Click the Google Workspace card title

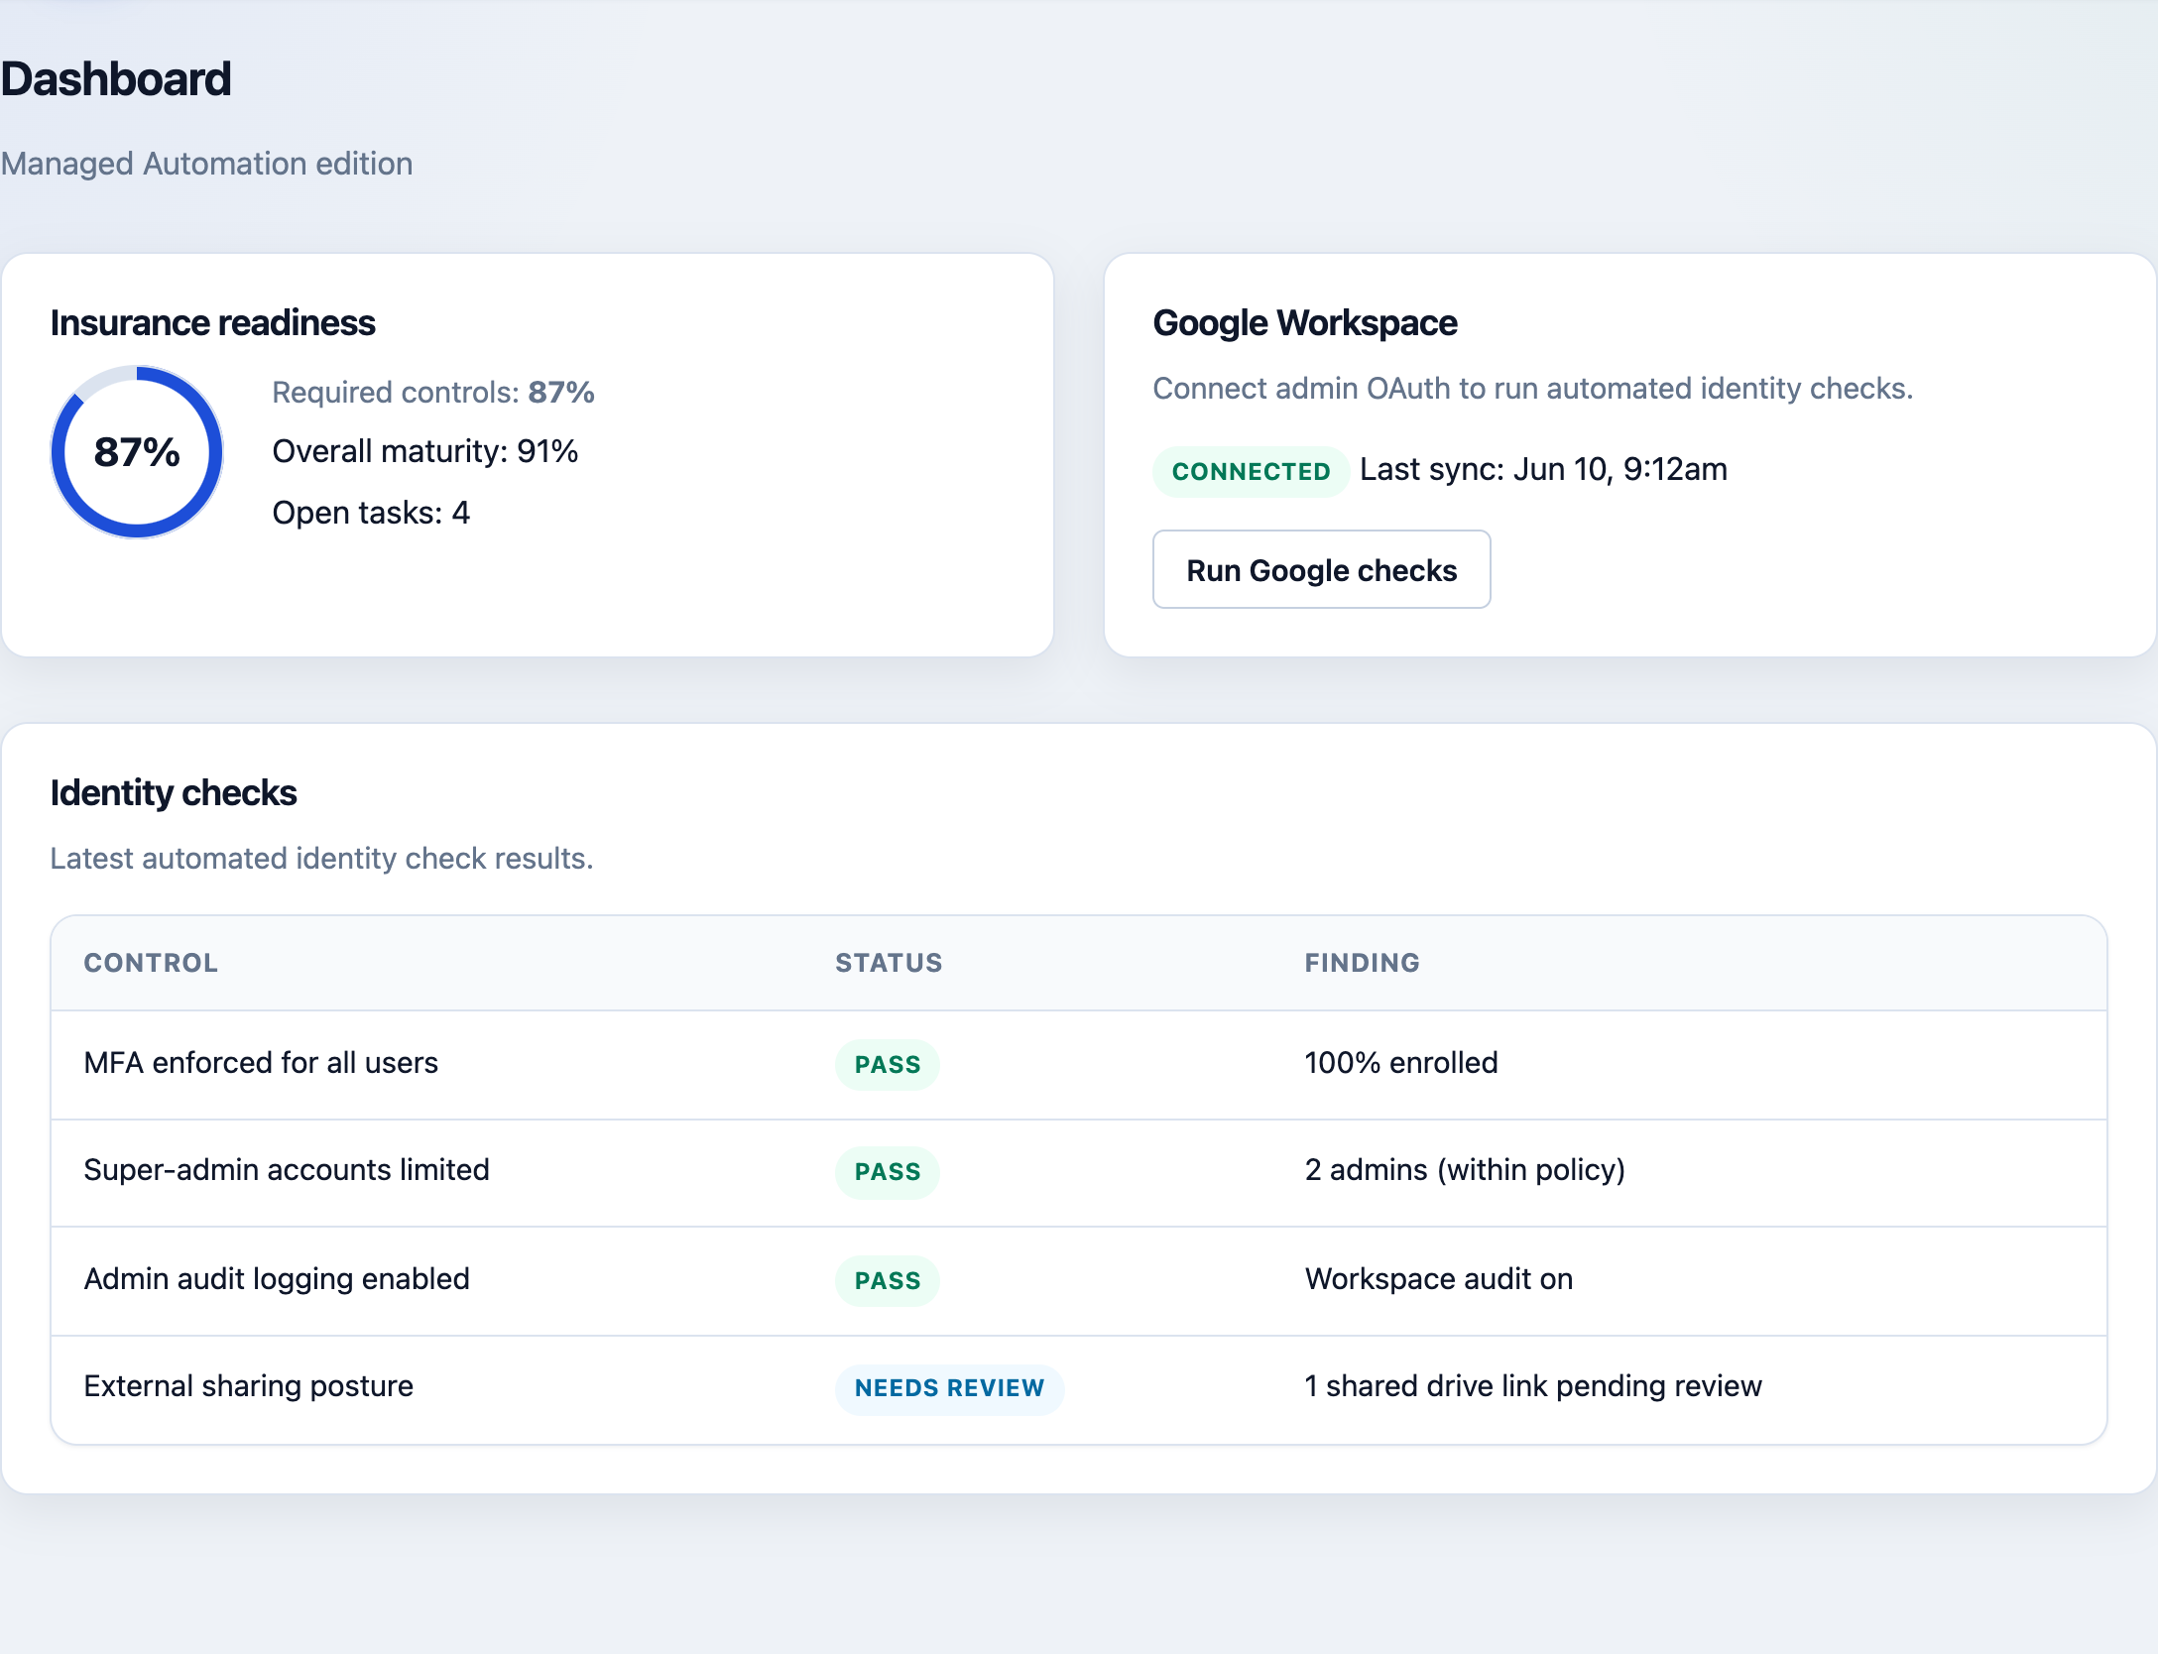(x=1304, y=323)
